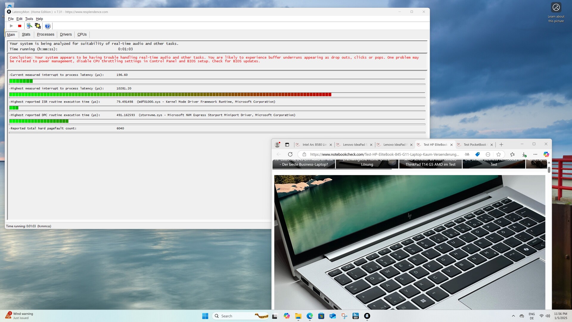Viewport: 572px width, 322px height.
Task: Click the overlapping yellow squares toolbar icon
Action: coord(38,26)
